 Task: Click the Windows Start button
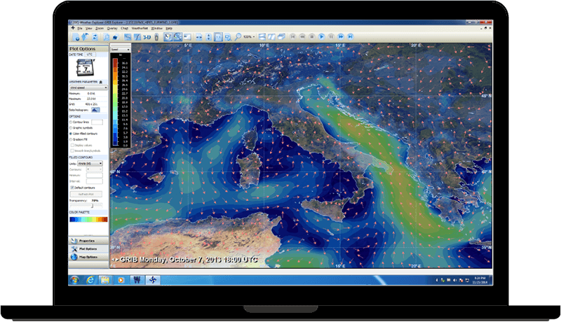tap(74, 280)
